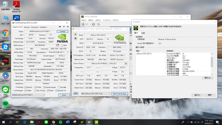Toggle the Ray Tracing checkbox
Screen dimensions: 222x125
click(x=35, y=90)
